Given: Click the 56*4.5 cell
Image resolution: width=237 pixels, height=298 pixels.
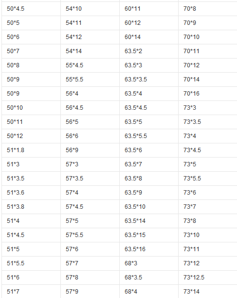Looking at the screenshot, I should click(x=90, y=108).
